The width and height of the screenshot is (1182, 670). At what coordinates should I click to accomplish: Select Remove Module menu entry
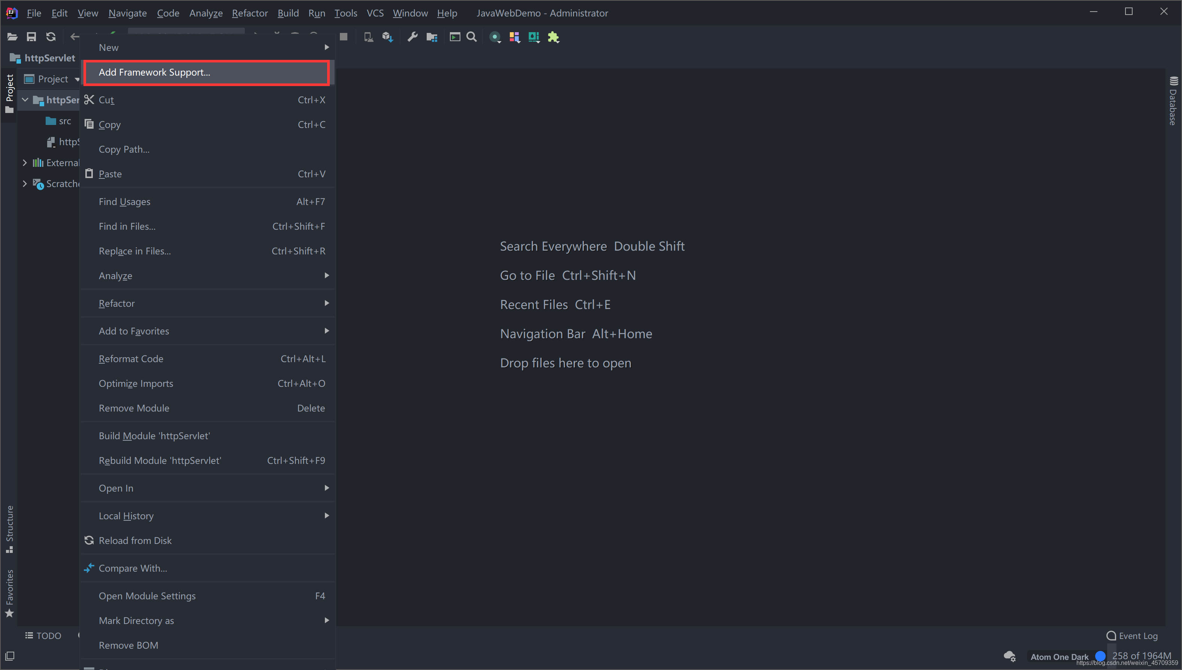coord(208,408)
